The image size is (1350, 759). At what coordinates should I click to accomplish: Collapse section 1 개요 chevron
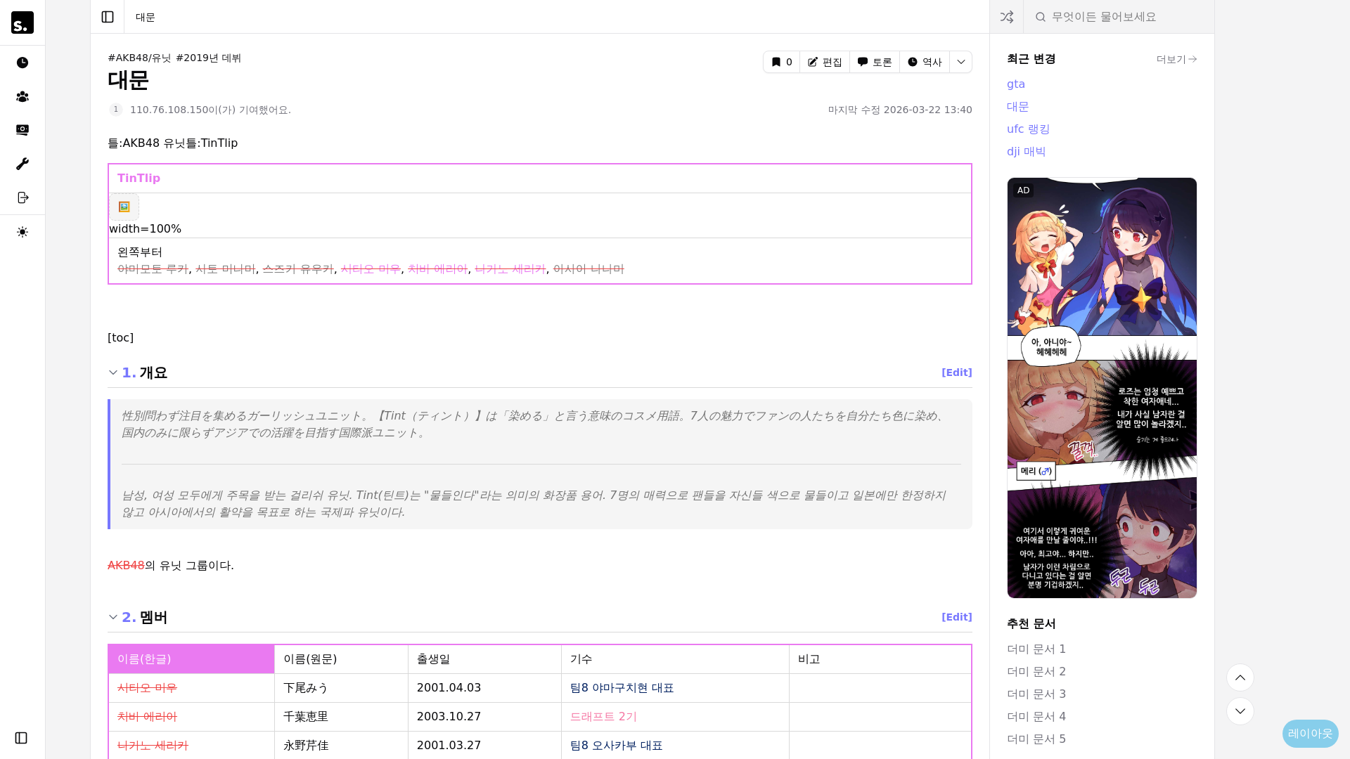(113, 372)
